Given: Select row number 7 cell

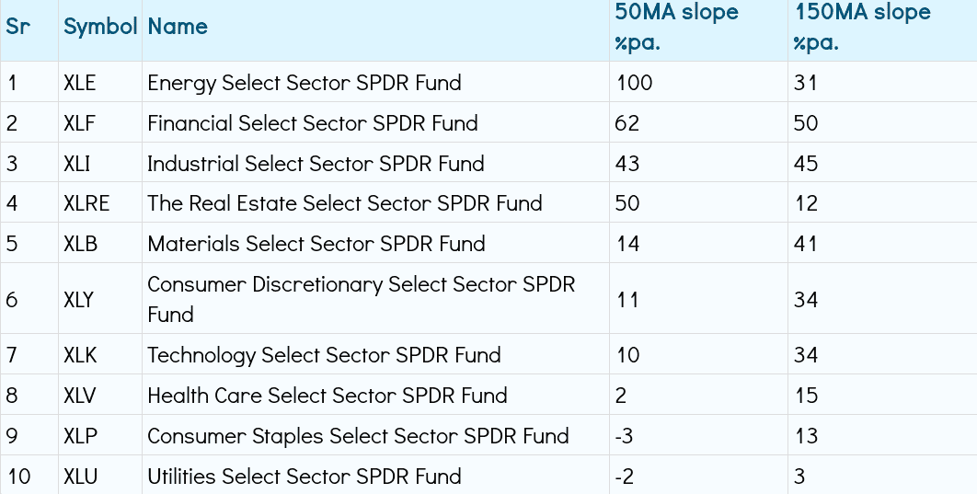Looking at the screenshot, I should (12, 355).
